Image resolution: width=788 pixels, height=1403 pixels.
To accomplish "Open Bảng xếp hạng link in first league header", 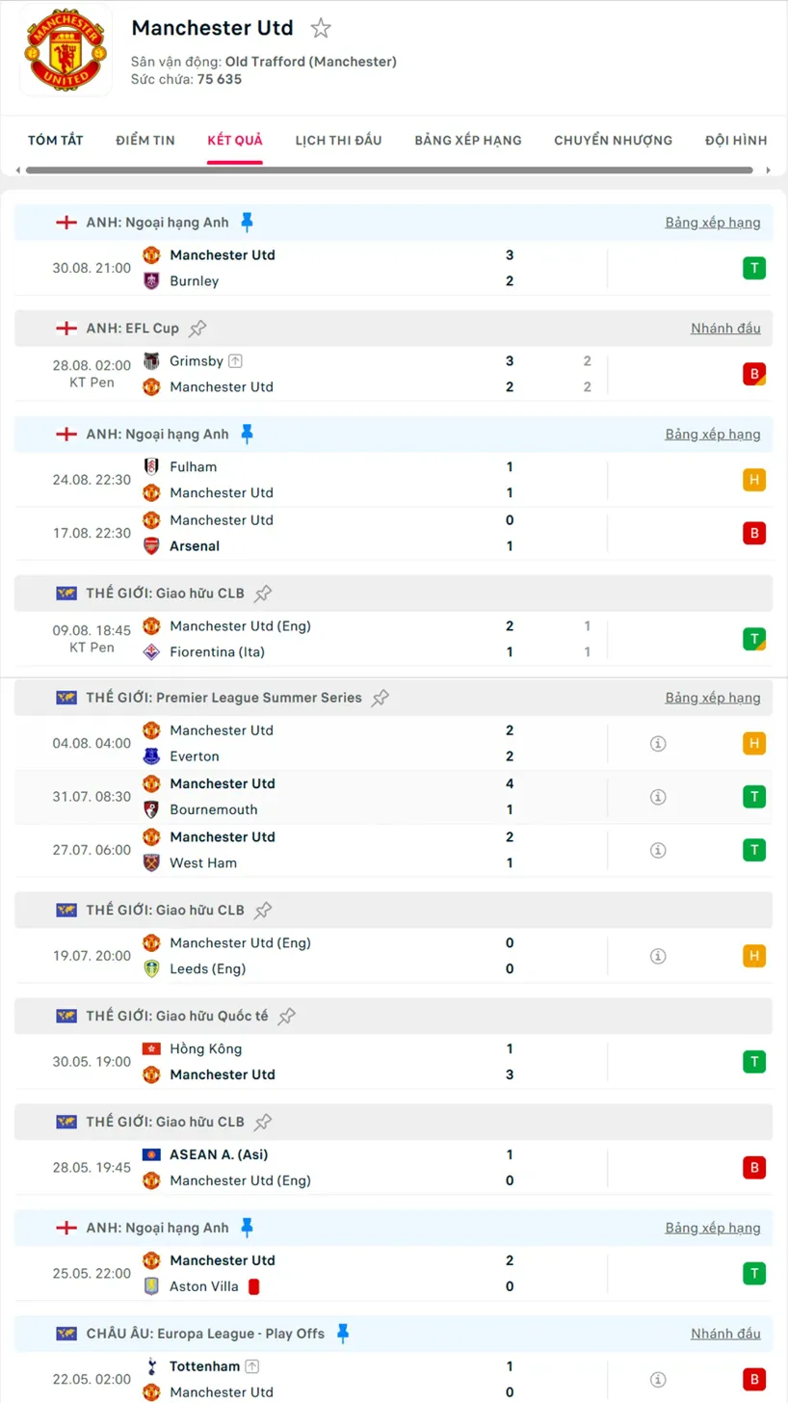I will [x=712, y=223].
